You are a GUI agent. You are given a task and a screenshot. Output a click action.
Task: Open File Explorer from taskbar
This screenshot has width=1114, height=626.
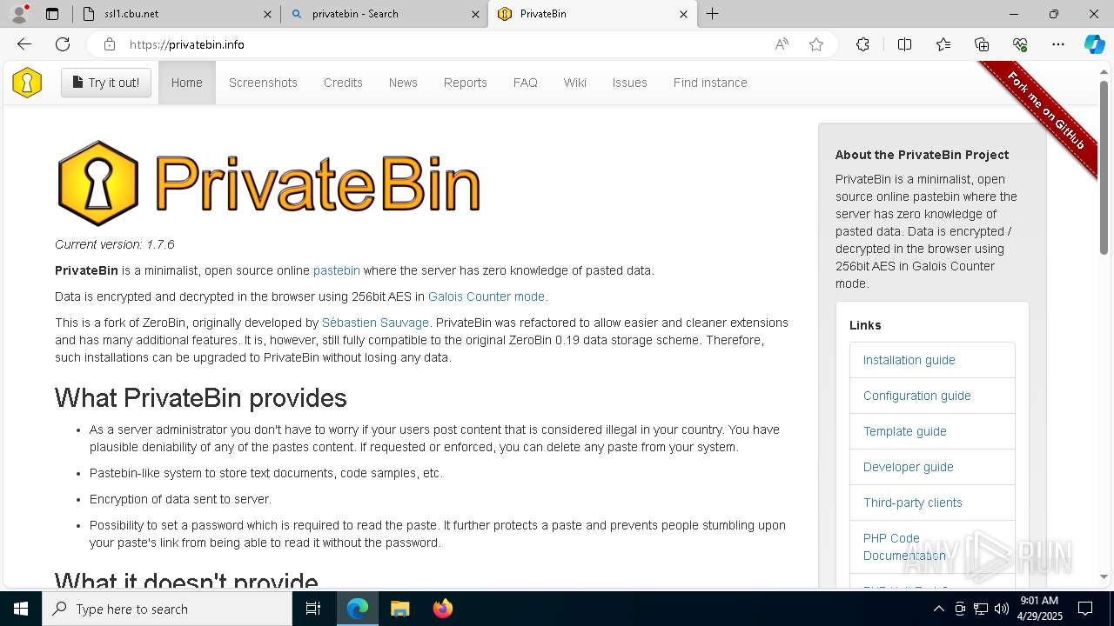pos(399,609)
